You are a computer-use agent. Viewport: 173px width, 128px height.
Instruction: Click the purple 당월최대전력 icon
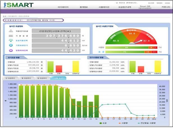(x=11, y=50)
